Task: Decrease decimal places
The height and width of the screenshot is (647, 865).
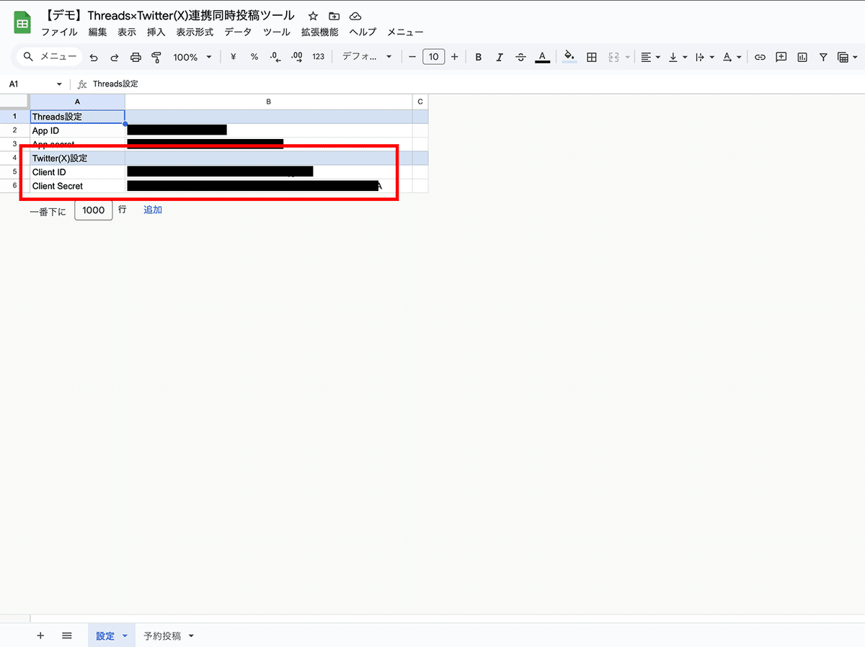Action: tap(275, 57)
